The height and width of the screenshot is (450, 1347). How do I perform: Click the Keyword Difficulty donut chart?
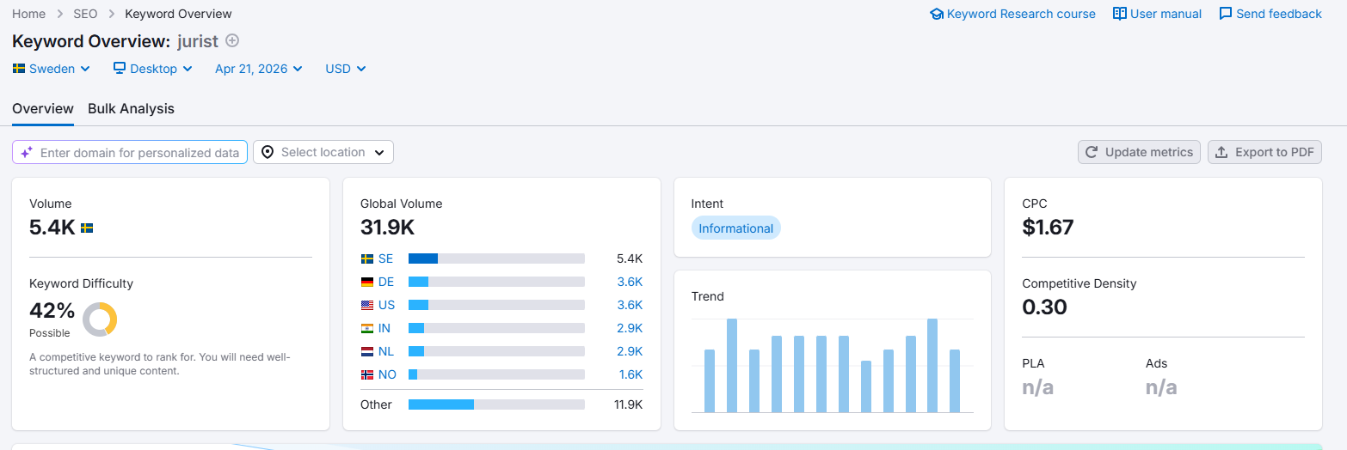pos(100,319)
